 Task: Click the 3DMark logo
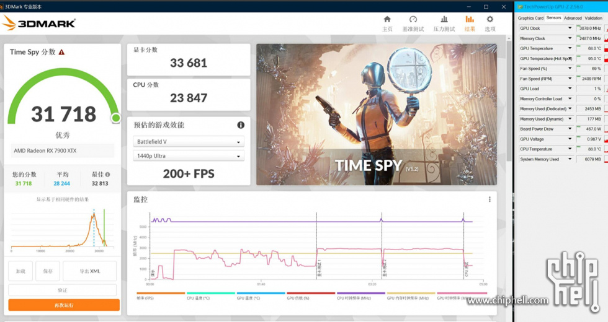pos(38,24)
